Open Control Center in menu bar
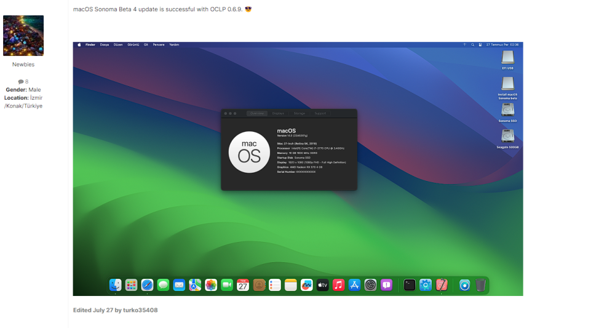This screenshot has width=615, height=328. point(480,45)
